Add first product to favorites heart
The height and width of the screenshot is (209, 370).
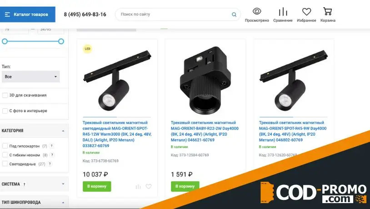pos(149,187)
